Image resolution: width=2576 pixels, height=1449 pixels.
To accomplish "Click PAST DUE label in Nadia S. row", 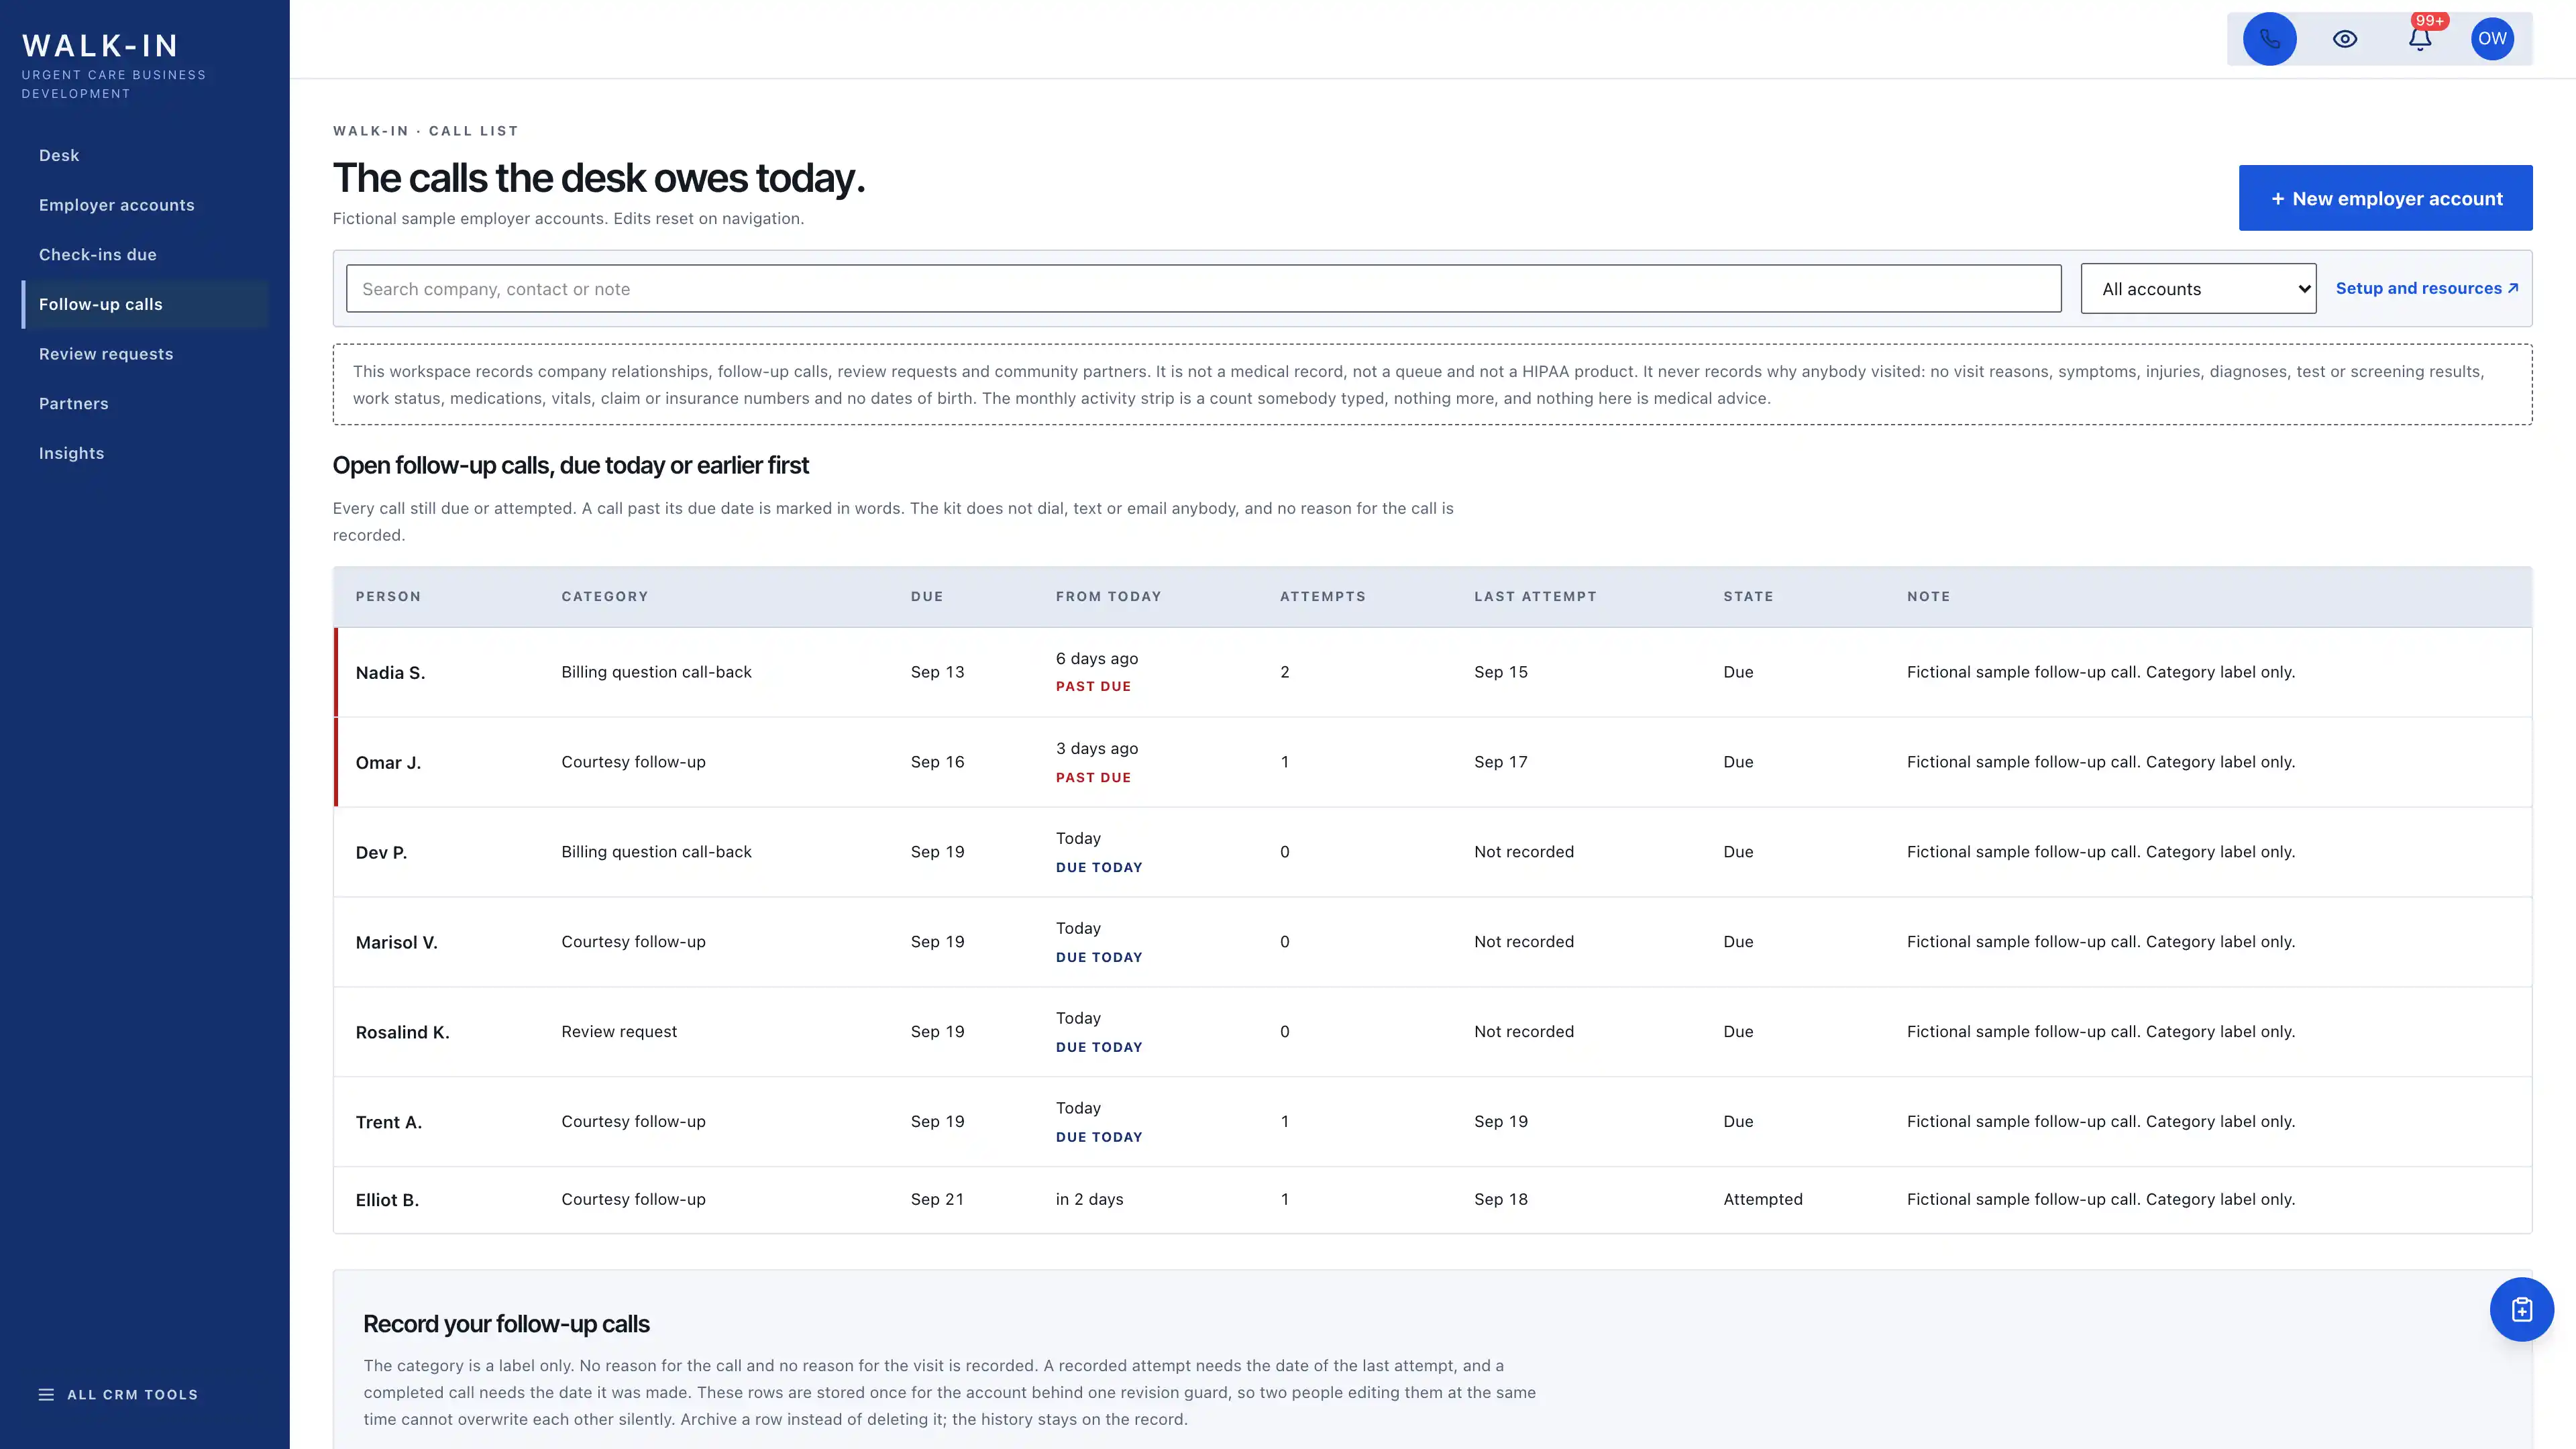I will tap(1093, 687).
